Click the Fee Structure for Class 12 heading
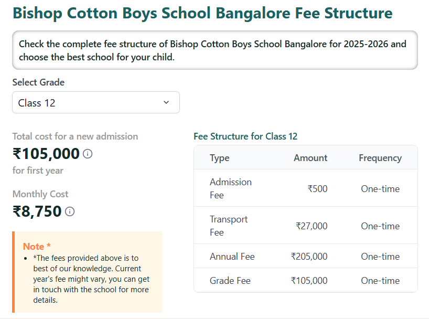Viewport: 429px width, 319px height. (x=245, y=136)
